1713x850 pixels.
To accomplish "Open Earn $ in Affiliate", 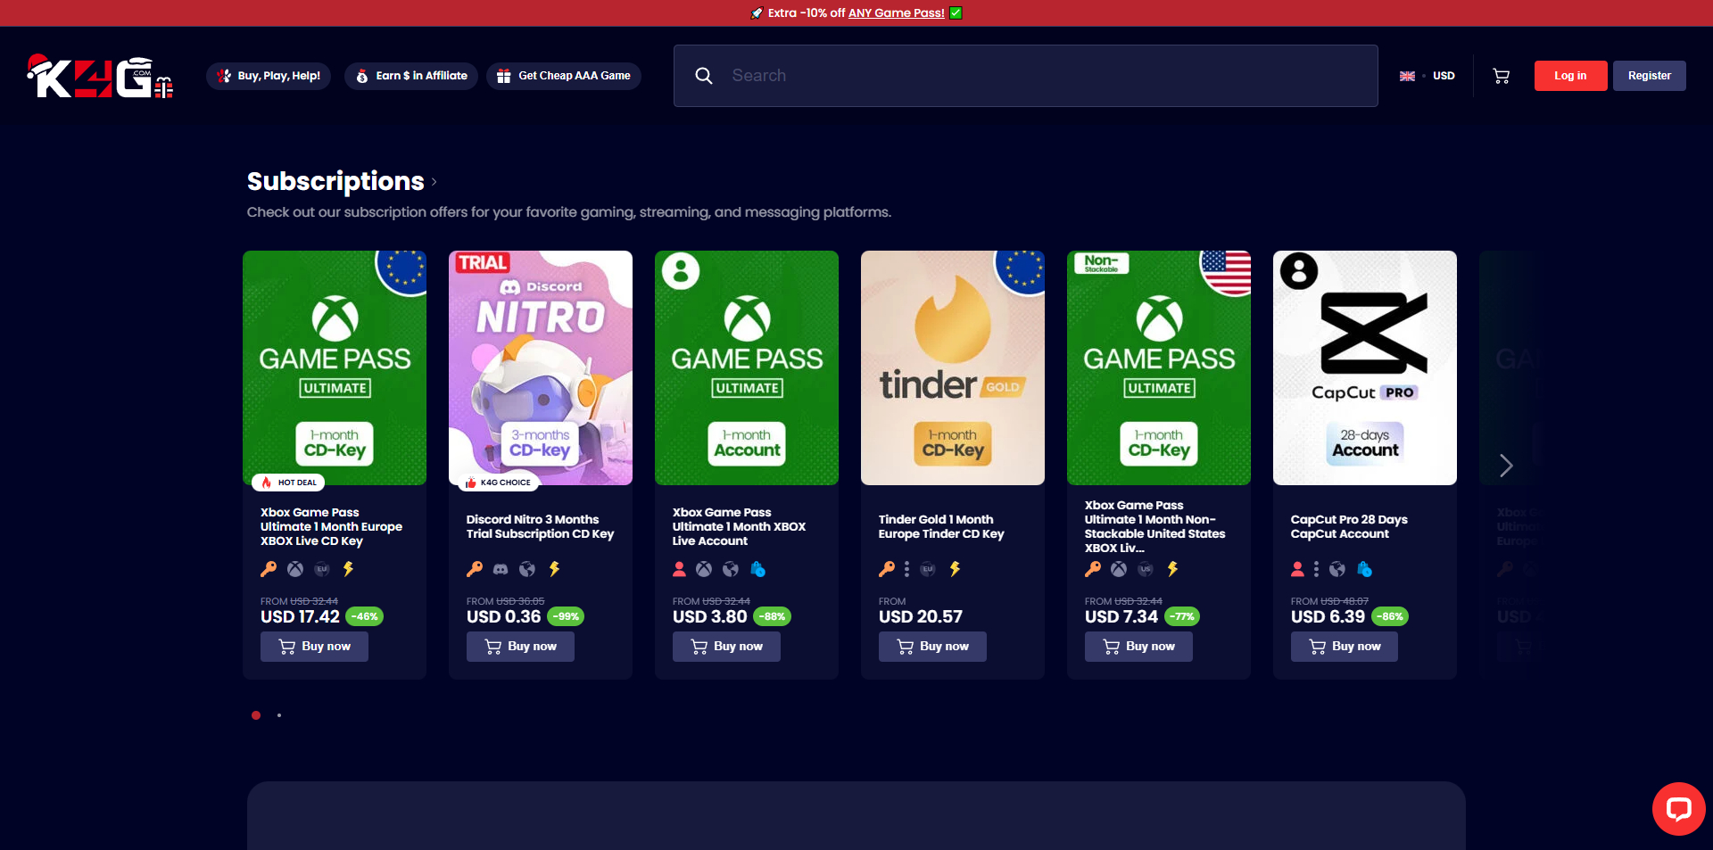I will click(411, 76).
